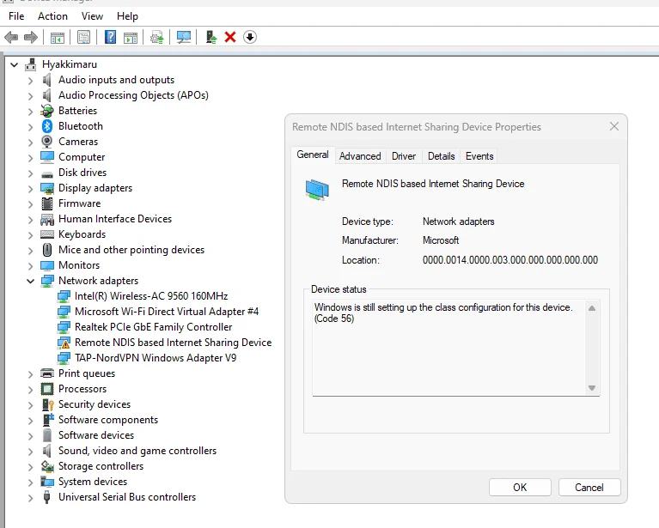Switch to the Events tab

[479, 156]
